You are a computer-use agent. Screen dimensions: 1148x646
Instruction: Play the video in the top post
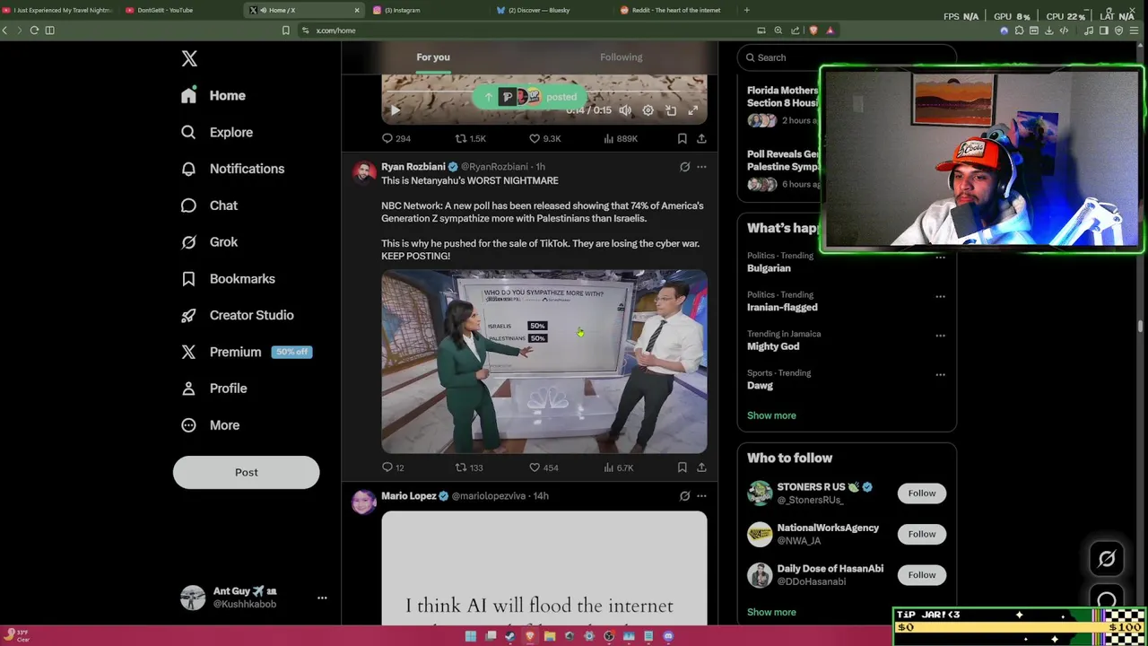[396, 110]
